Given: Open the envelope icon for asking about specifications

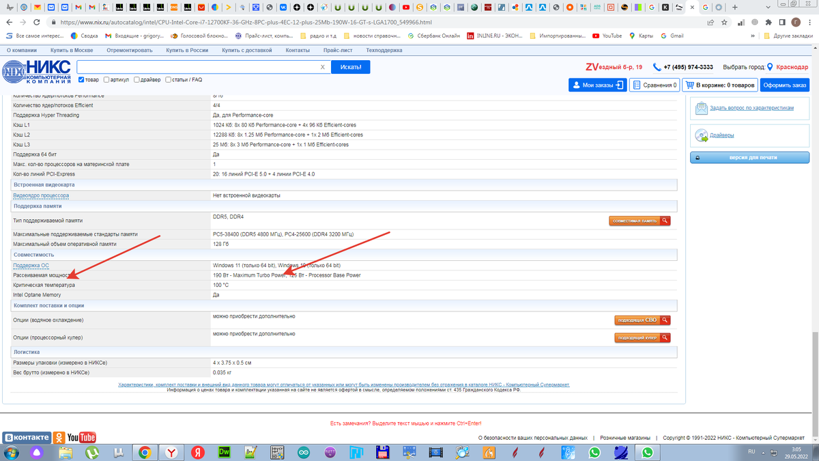Looking at the screenshot, I should (702, 108).
